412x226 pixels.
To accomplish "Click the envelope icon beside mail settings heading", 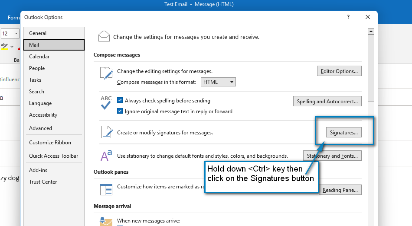I will point(104,36).
